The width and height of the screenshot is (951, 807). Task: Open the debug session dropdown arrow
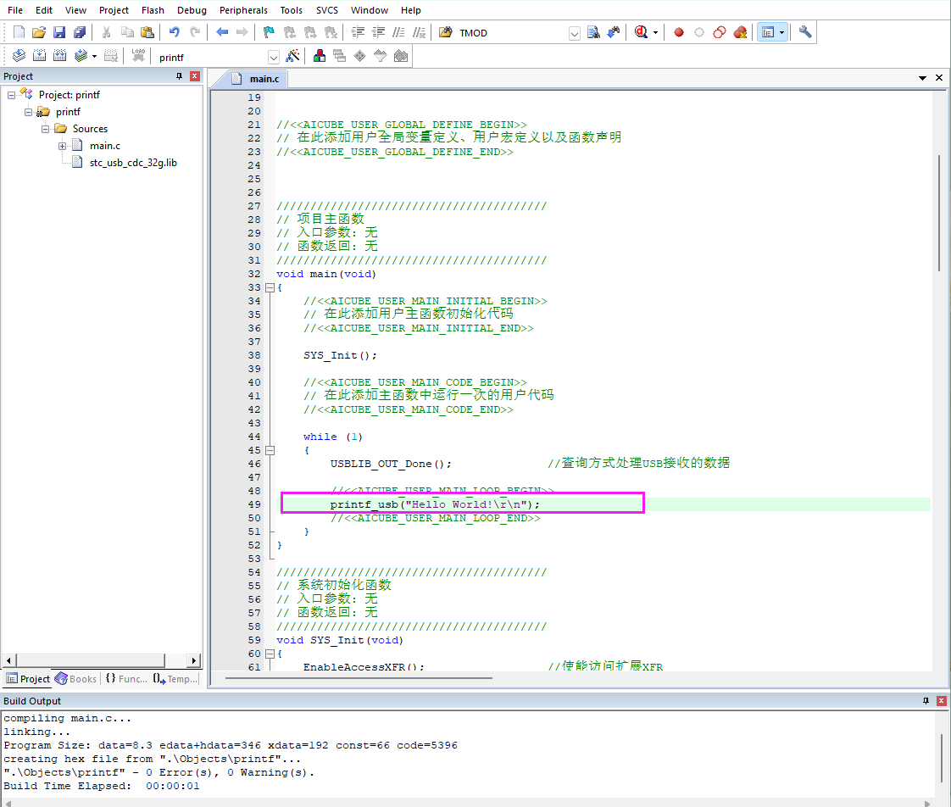coord(656,33)
